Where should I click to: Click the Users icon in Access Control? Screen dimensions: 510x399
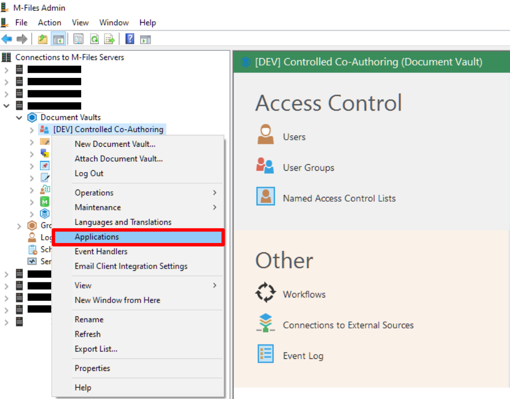click(x=265, y=134)
